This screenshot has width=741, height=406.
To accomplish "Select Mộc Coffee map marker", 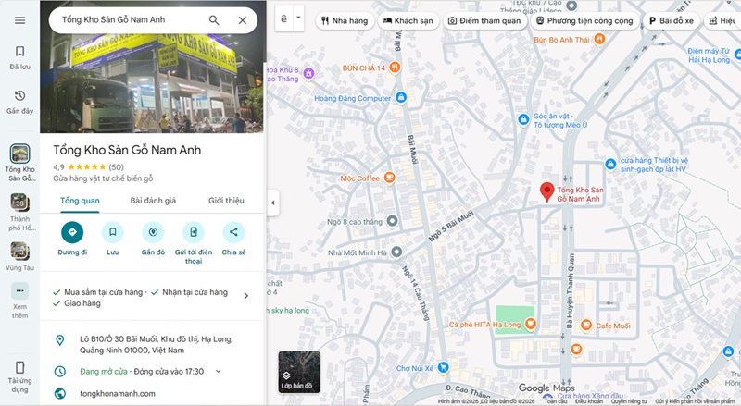I will click(389, 178).
